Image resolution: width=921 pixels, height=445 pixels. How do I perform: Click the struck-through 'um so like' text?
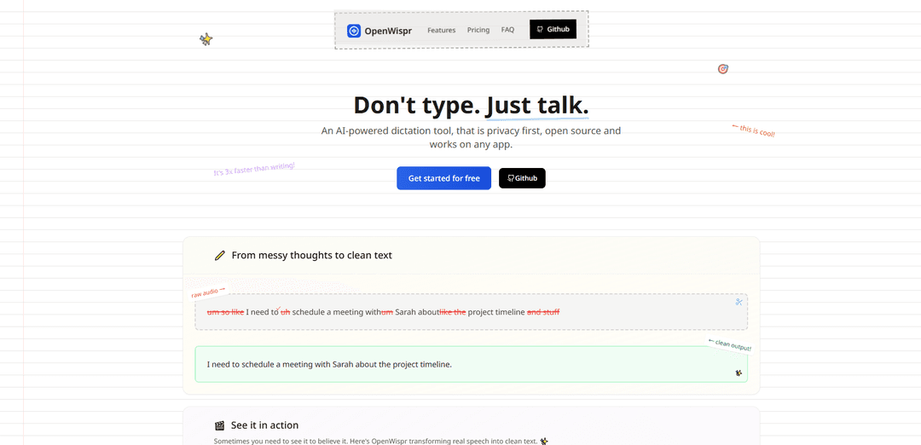point(225,312)
